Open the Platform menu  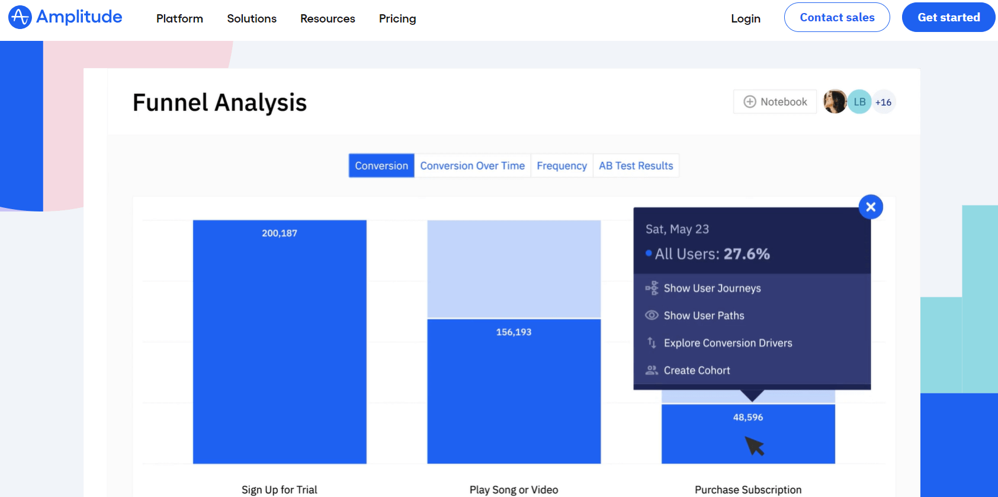179,18
